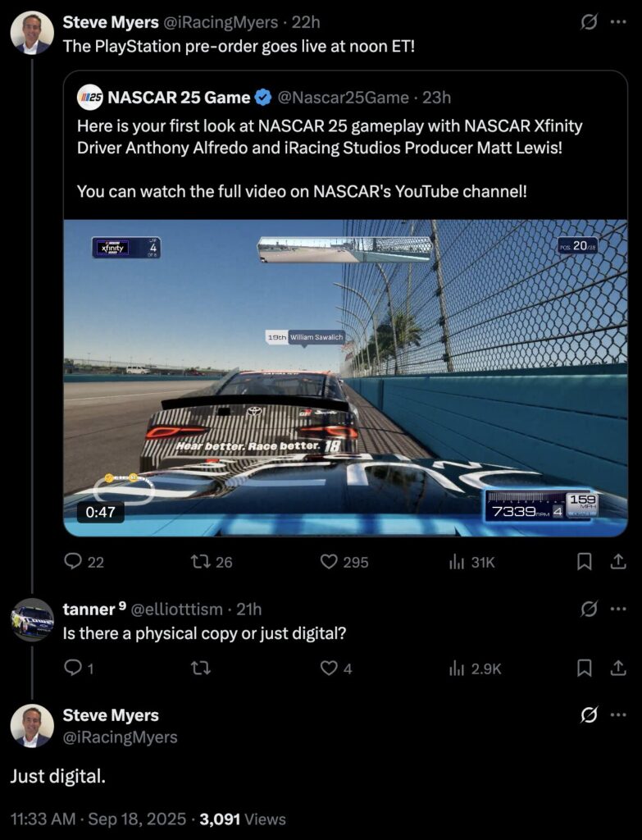Open more options menu on tanner's reply
The image size is (642, 840).
[618, 609]
